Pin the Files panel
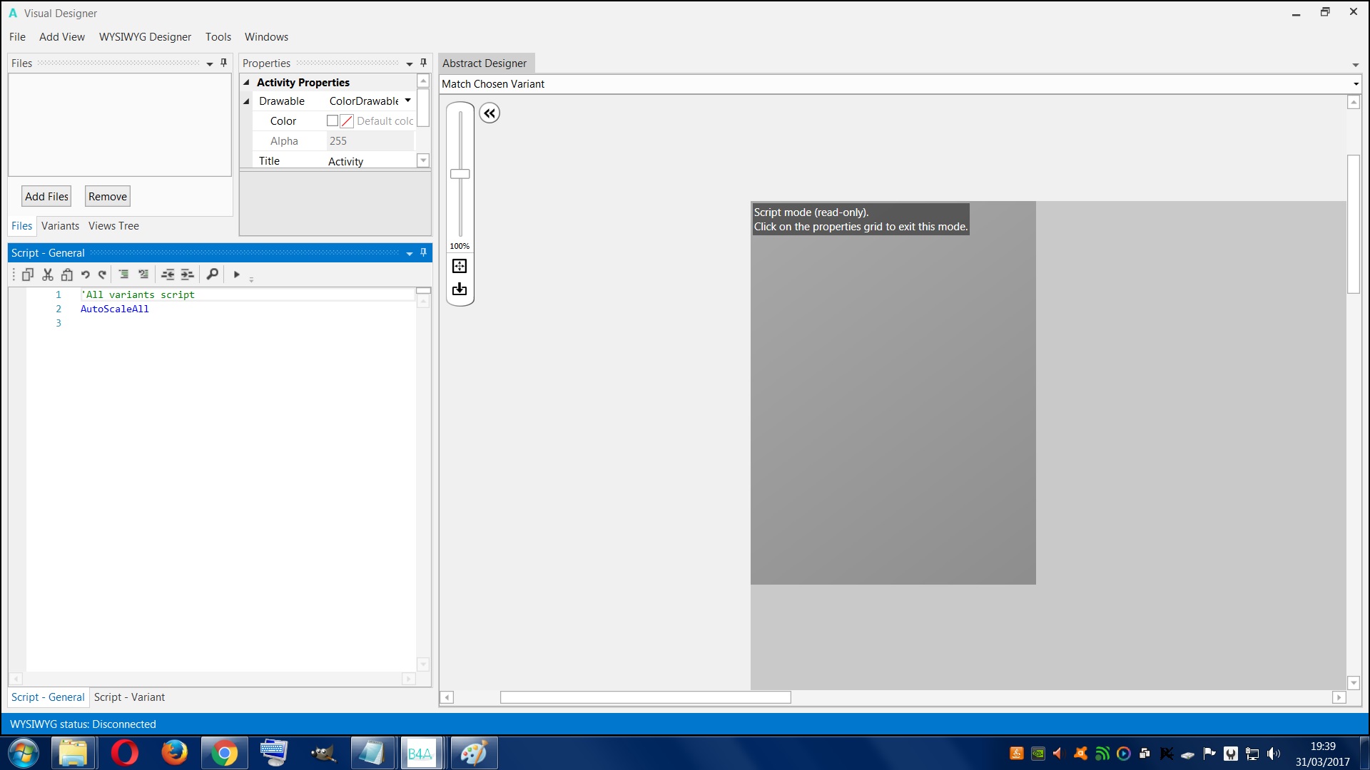Viewport: 1370px width, 770px height. point(223,63)
